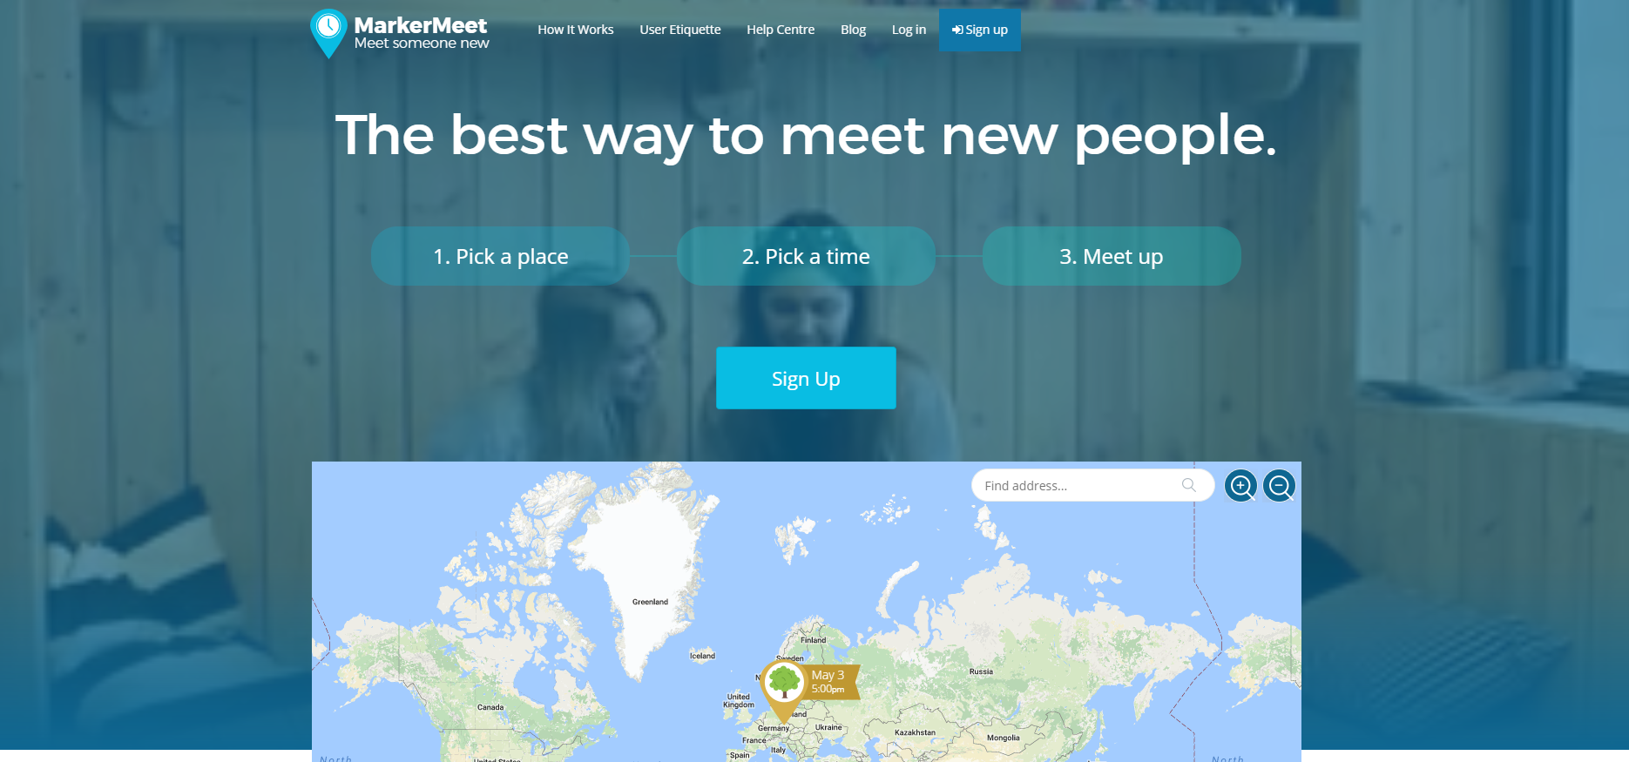Click the MarkerMeet brand name text
1629x762 pixels.
(x=421, y=25)
